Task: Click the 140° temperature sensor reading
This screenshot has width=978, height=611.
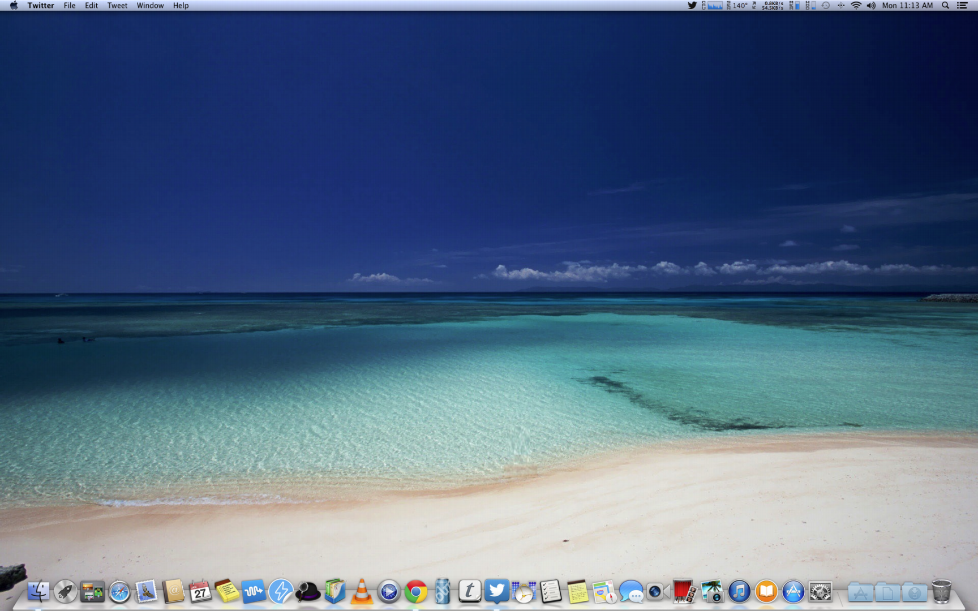Action: [x=737, y=6]
